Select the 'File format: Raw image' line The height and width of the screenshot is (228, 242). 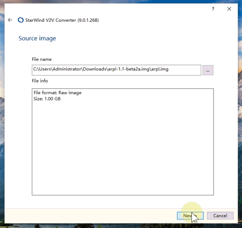pyautogui.click(x=58, y=93)
